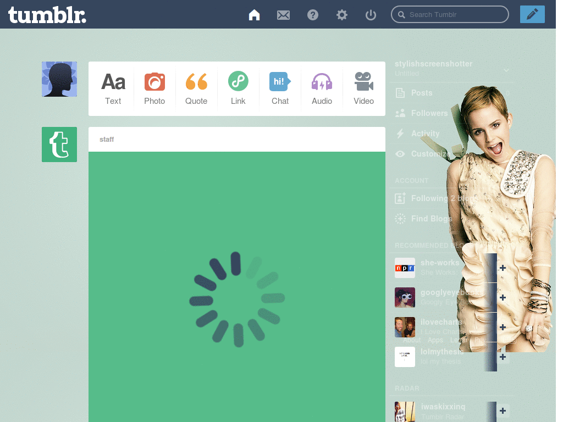Click the About footer link

[x=411, y=340]
